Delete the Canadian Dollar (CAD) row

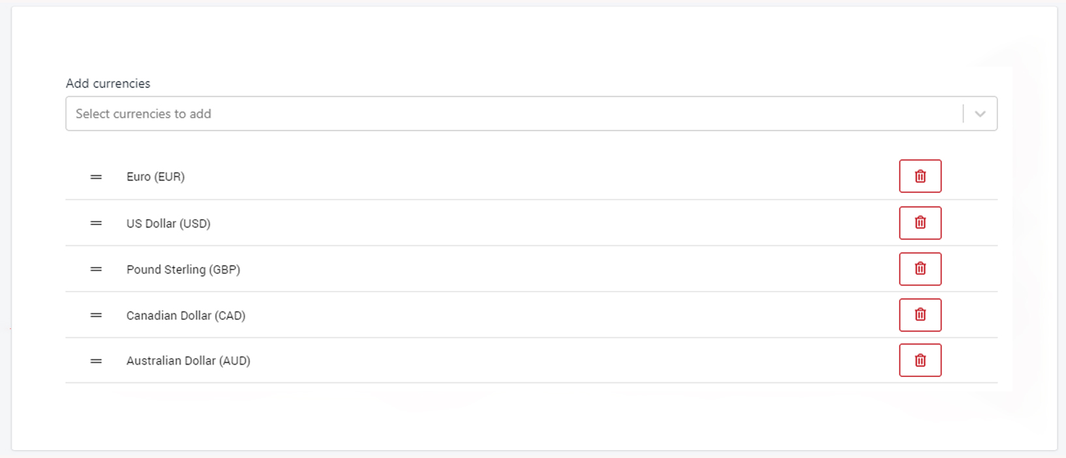coord(920,315)
